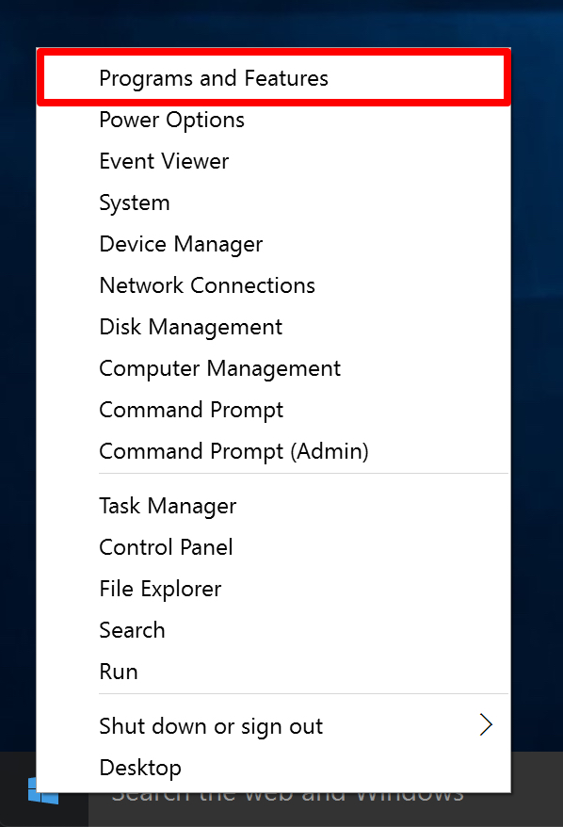Open Shut down or sign out submenu

click(274, 726)
